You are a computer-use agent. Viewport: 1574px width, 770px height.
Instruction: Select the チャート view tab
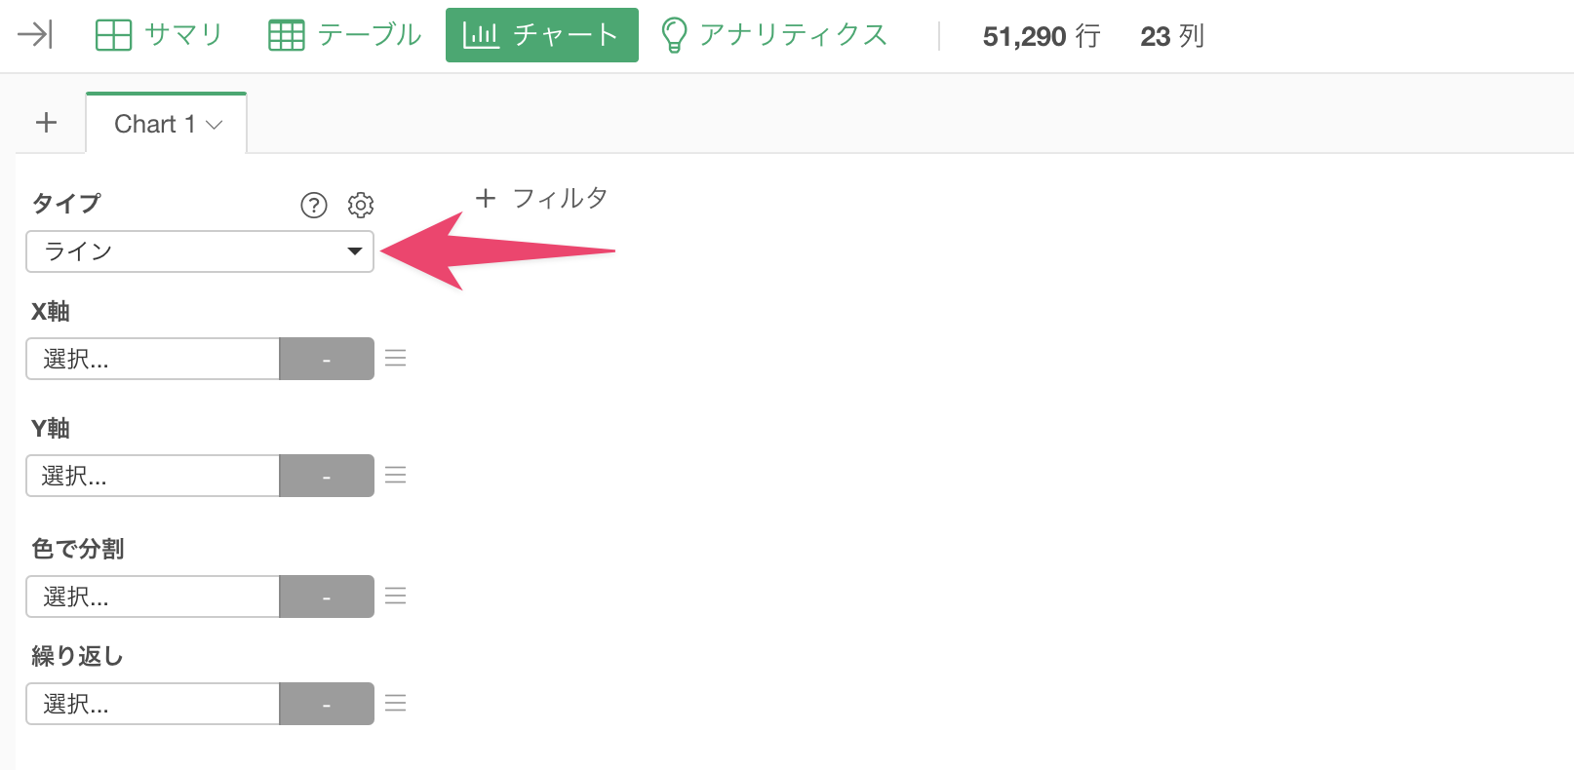click(542, 35)
